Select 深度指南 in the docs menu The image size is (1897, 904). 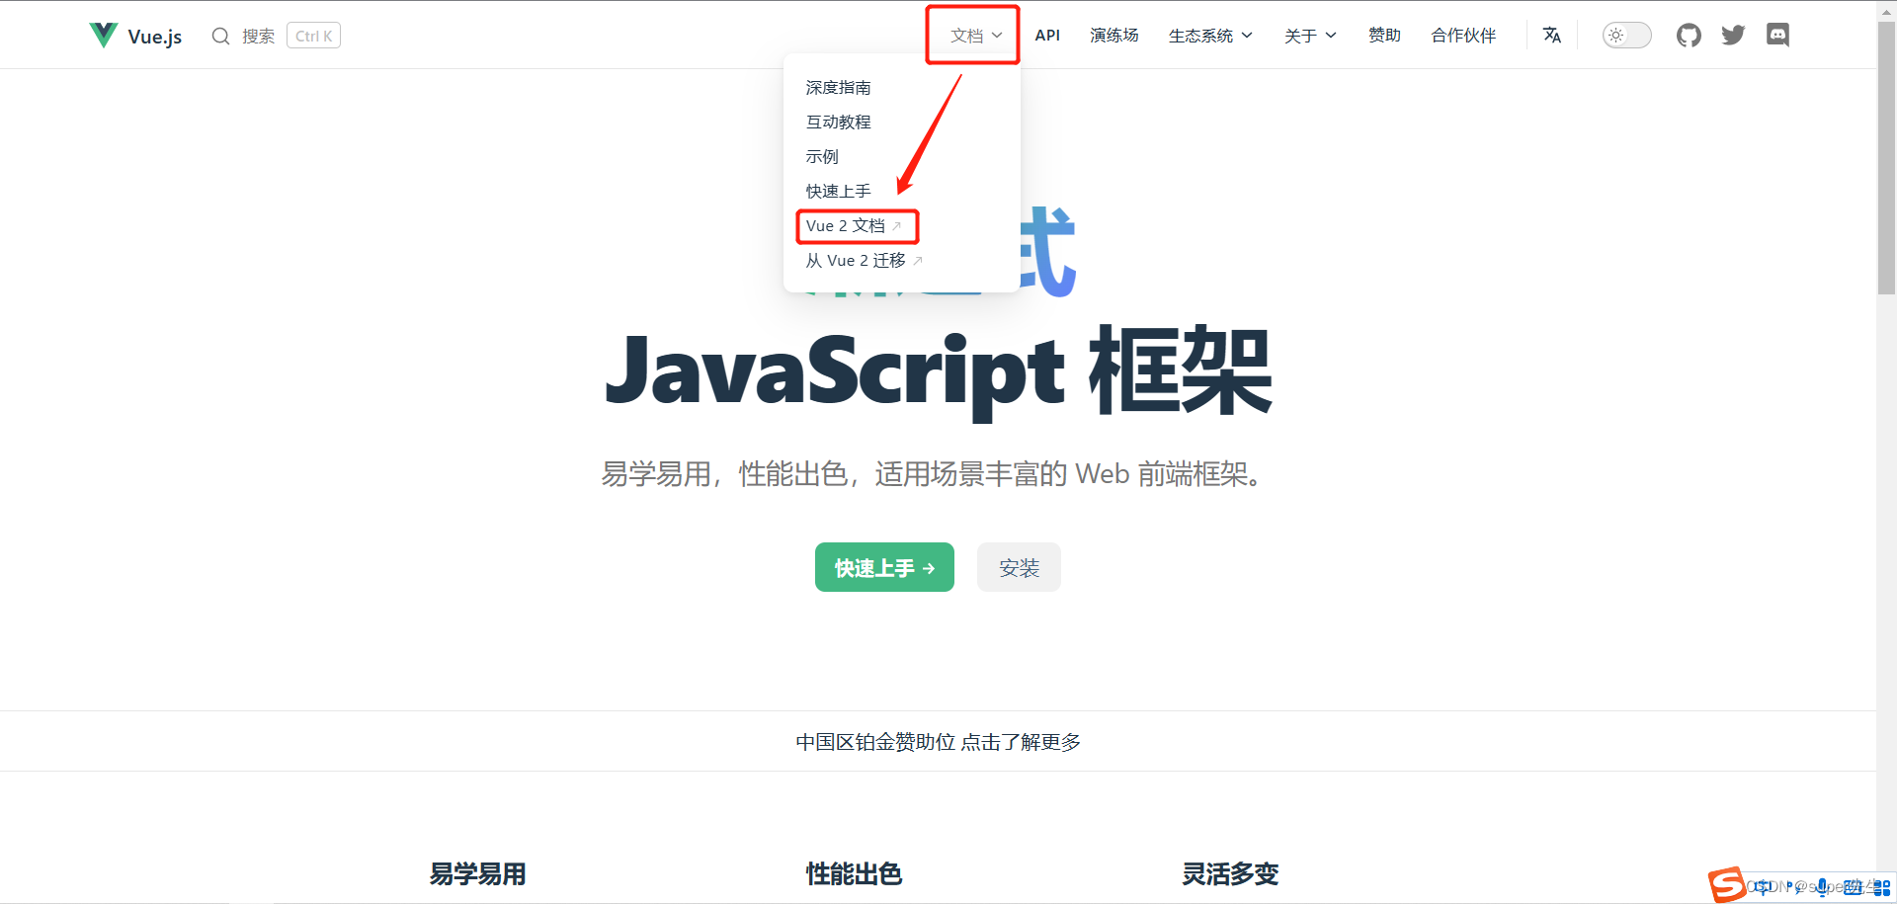click(838, 88)
